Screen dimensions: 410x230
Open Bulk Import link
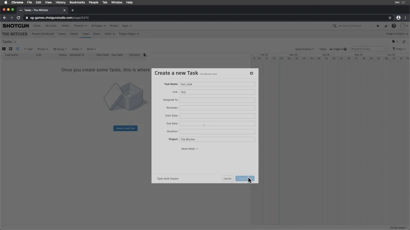pos(167,178)
